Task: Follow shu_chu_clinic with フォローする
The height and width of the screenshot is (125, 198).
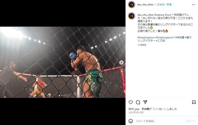Action: tap(164, 5)
